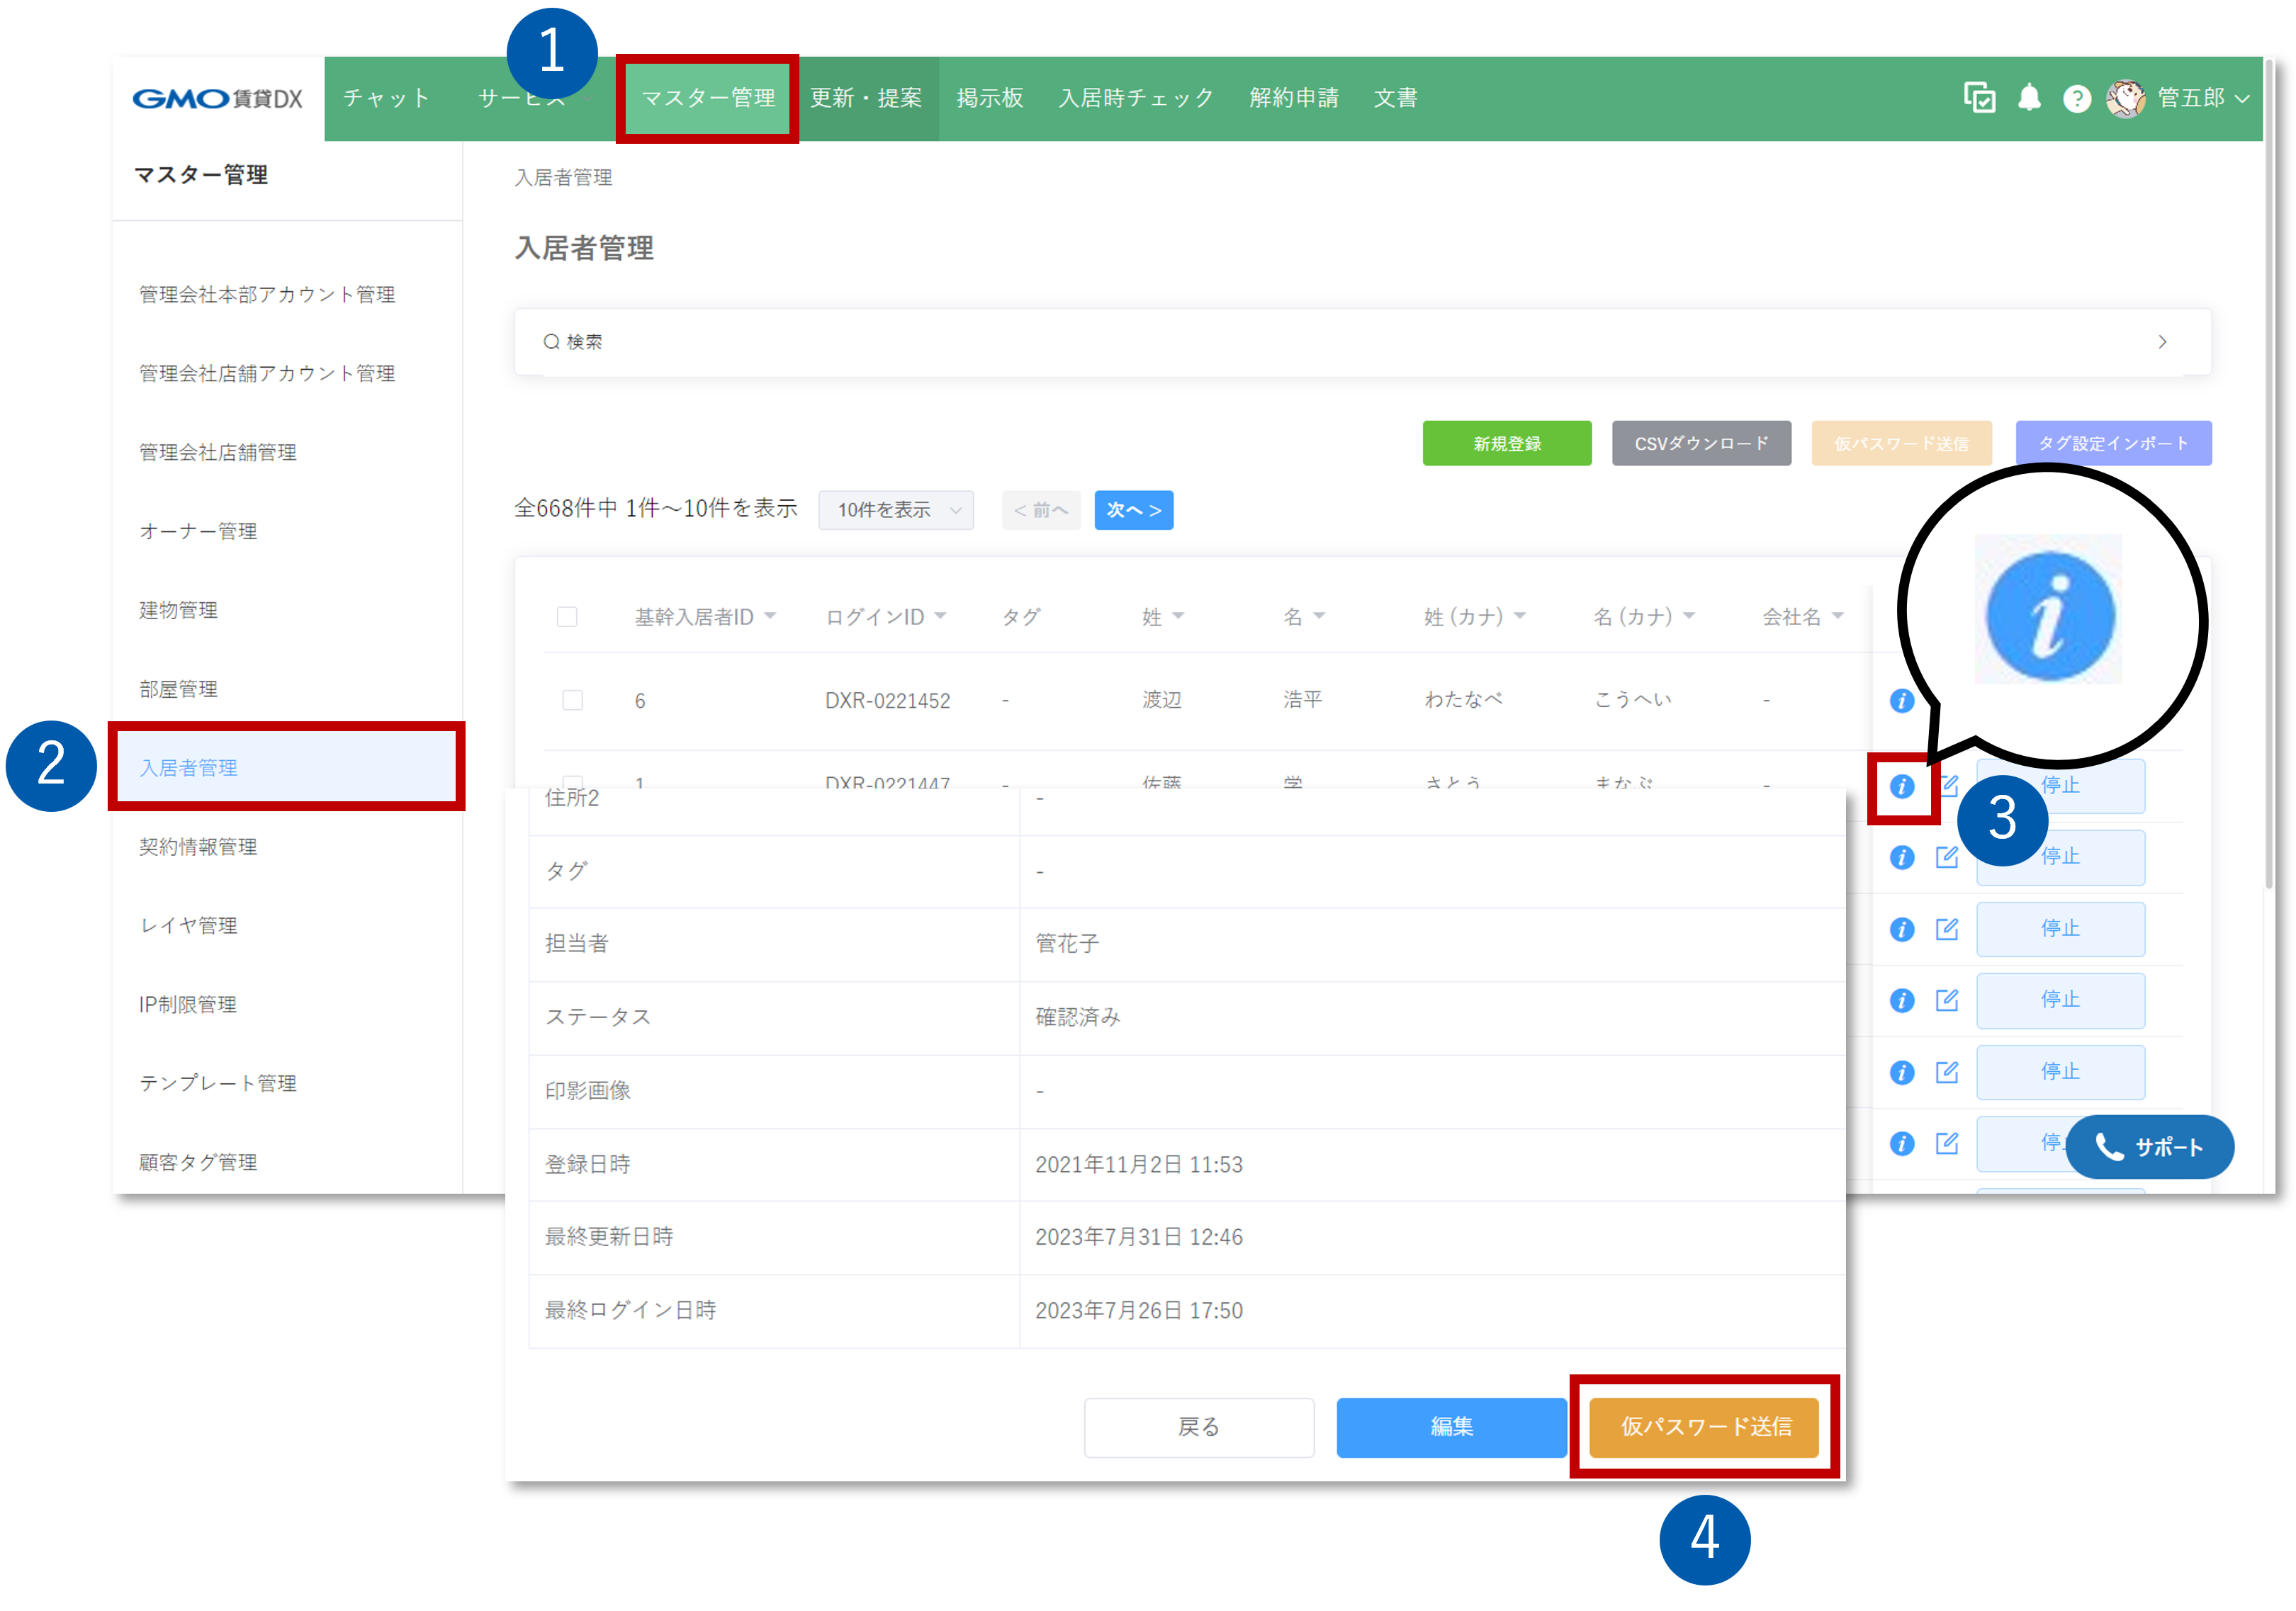Check the select-all header checkbox
Image resolution: width=2296 pixels, height=1611 pixels.
(x=567, y=616)
